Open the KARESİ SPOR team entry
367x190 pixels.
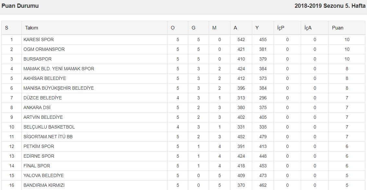(39, 39)
